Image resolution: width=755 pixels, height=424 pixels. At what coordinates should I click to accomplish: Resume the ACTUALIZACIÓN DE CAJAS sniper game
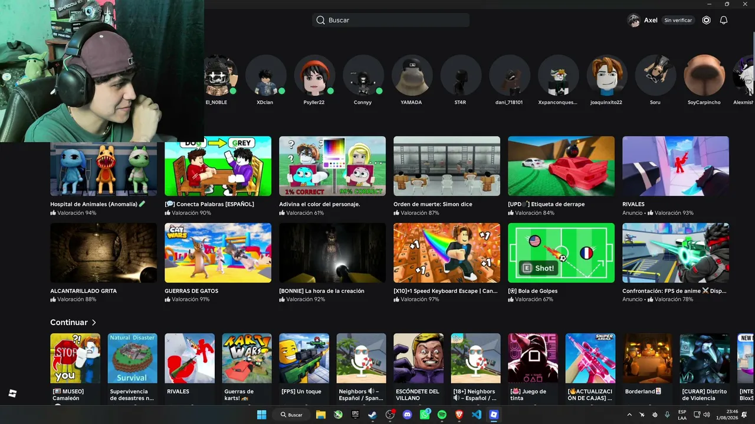[x=590, y=368]
